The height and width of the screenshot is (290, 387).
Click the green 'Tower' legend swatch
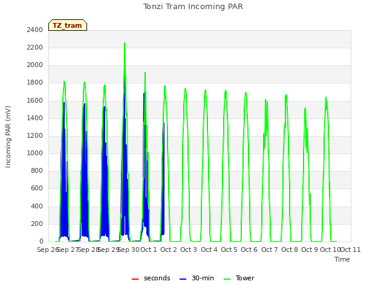(x=227, y=279)
